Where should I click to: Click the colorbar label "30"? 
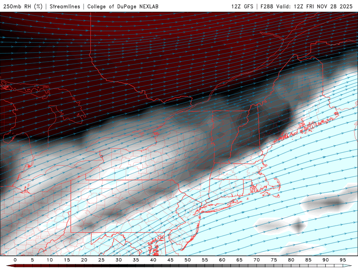(x=119, y=260)
